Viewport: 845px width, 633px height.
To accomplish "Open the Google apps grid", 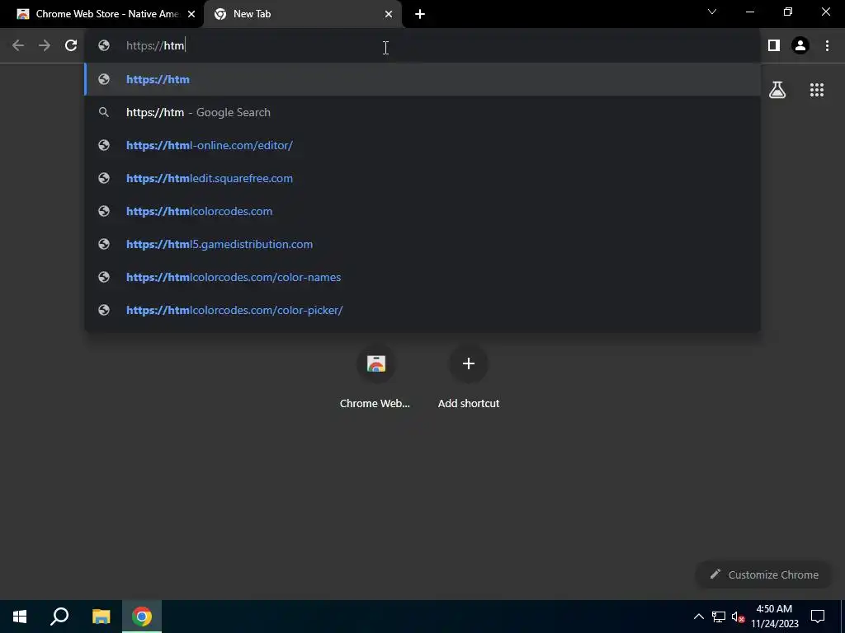I will pos(817,90).
